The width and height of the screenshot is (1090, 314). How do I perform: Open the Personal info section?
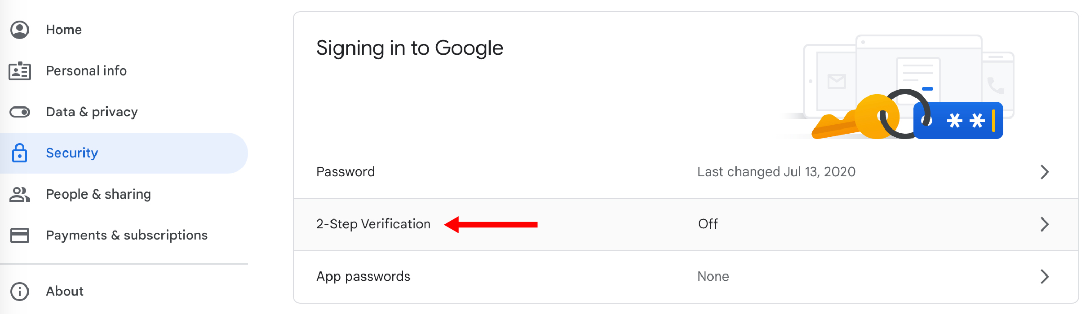86,71
